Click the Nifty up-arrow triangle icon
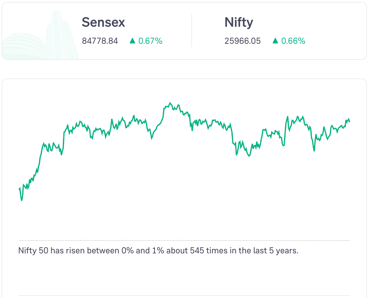The image size is (368, 298). click(x=275, y=41)
